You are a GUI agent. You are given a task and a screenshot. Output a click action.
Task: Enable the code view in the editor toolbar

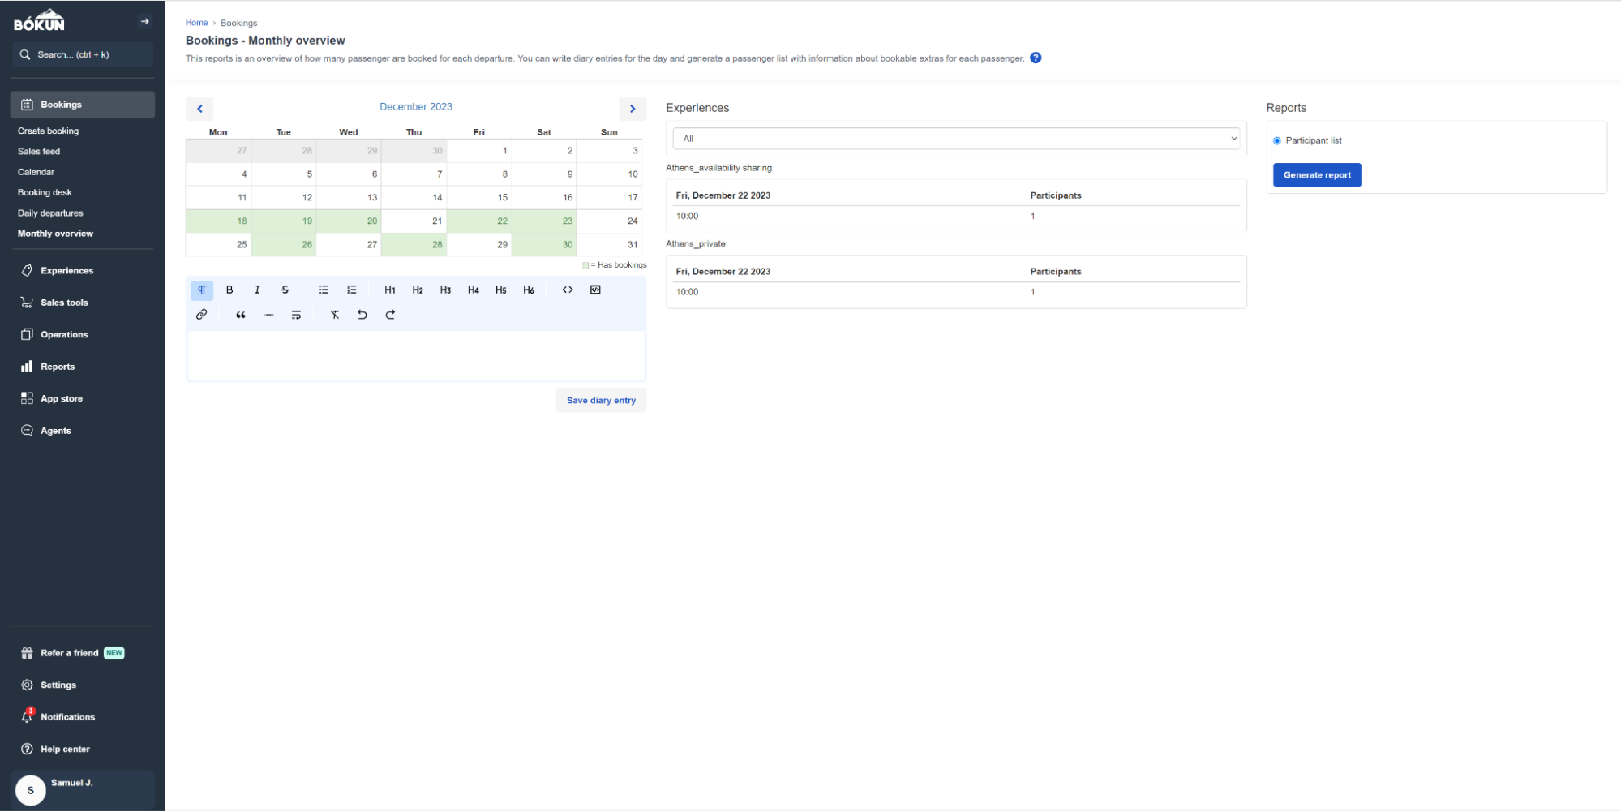click(567, 290)
